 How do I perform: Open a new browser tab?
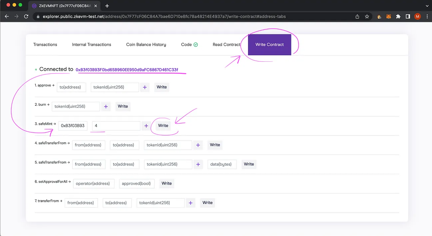pos(107,6)
